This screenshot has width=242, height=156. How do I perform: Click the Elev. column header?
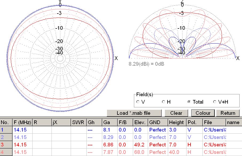140,123
